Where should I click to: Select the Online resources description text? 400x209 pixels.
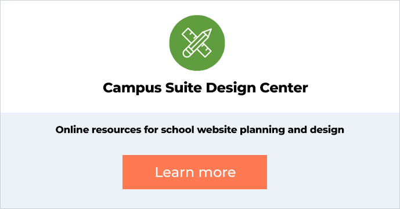pos(200,130)
